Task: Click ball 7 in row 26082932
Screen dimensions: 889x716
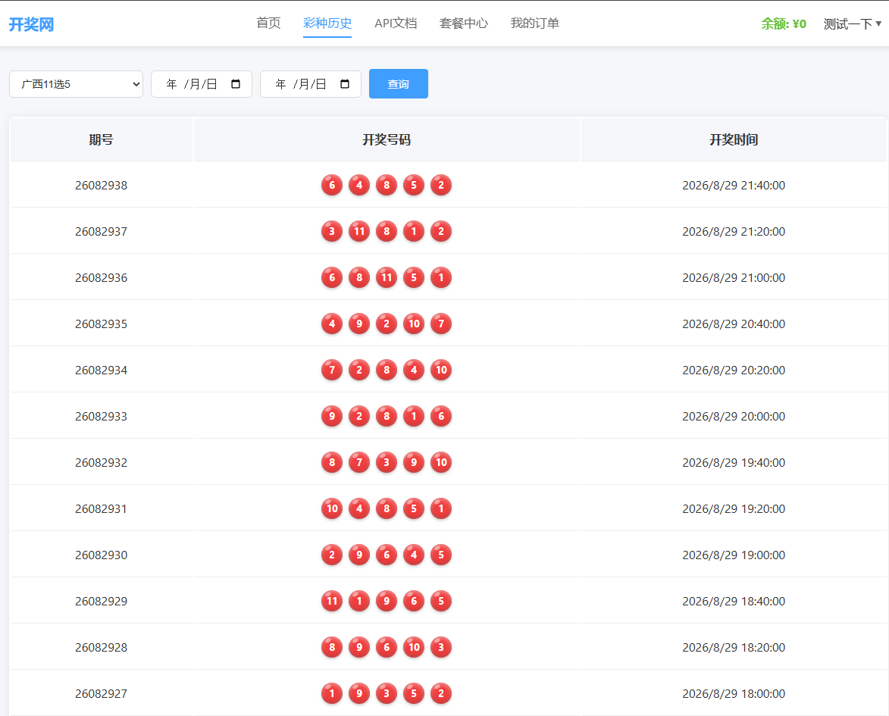Action: [x=359, y=462]
